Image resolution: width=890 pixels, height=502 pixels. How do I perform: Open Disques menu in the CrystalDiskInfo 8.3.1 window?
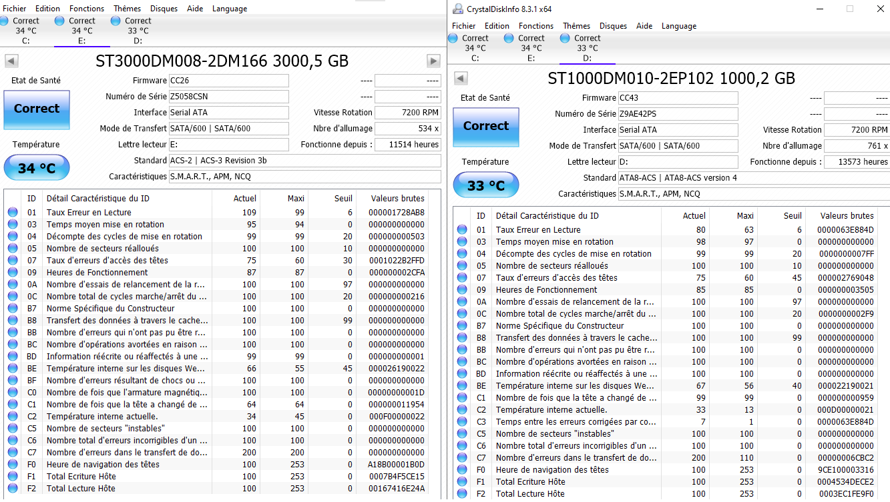[x=613, y=26]
